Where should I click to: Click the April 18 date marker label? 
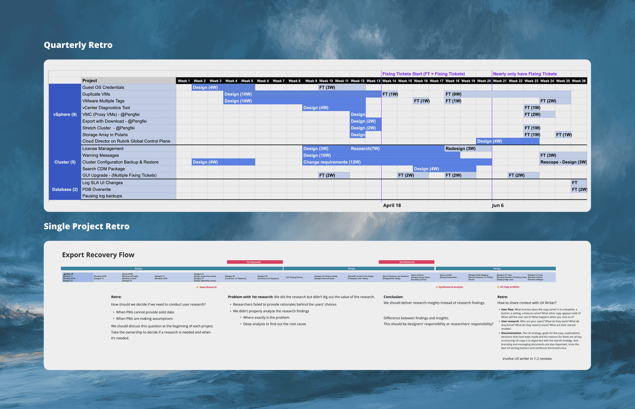point(392,205)
